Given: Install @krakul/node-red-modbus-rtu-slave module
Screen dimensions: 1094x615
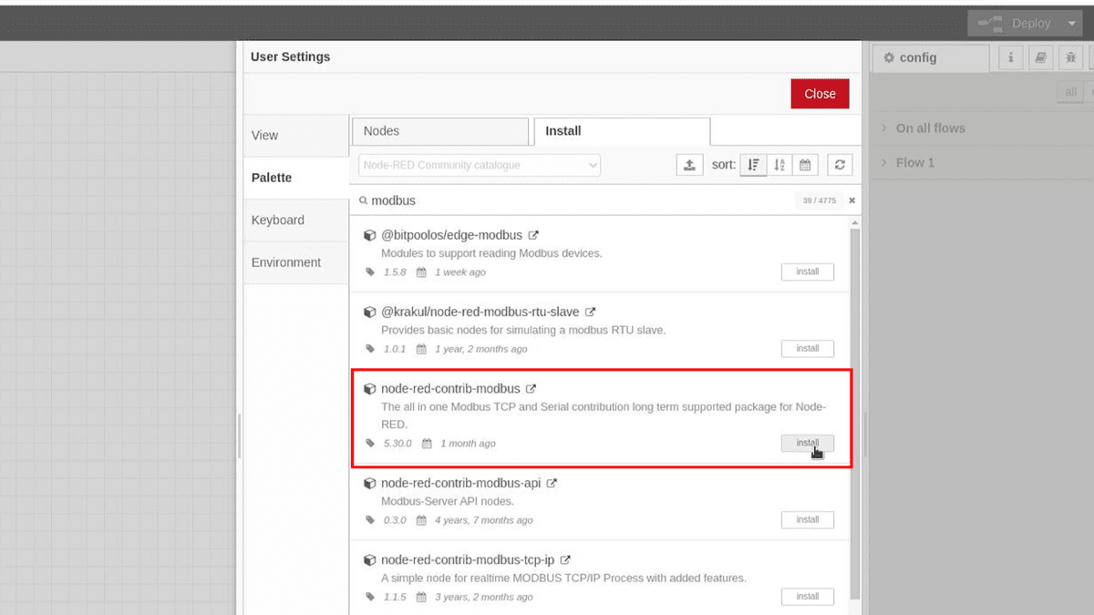Looking at the screenshot, I should [x=807, y=348].
